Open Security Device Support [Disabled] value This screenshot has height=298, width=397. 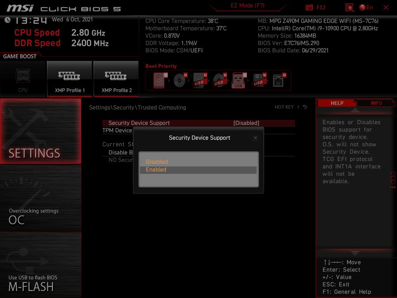click(x=246, y=123)
